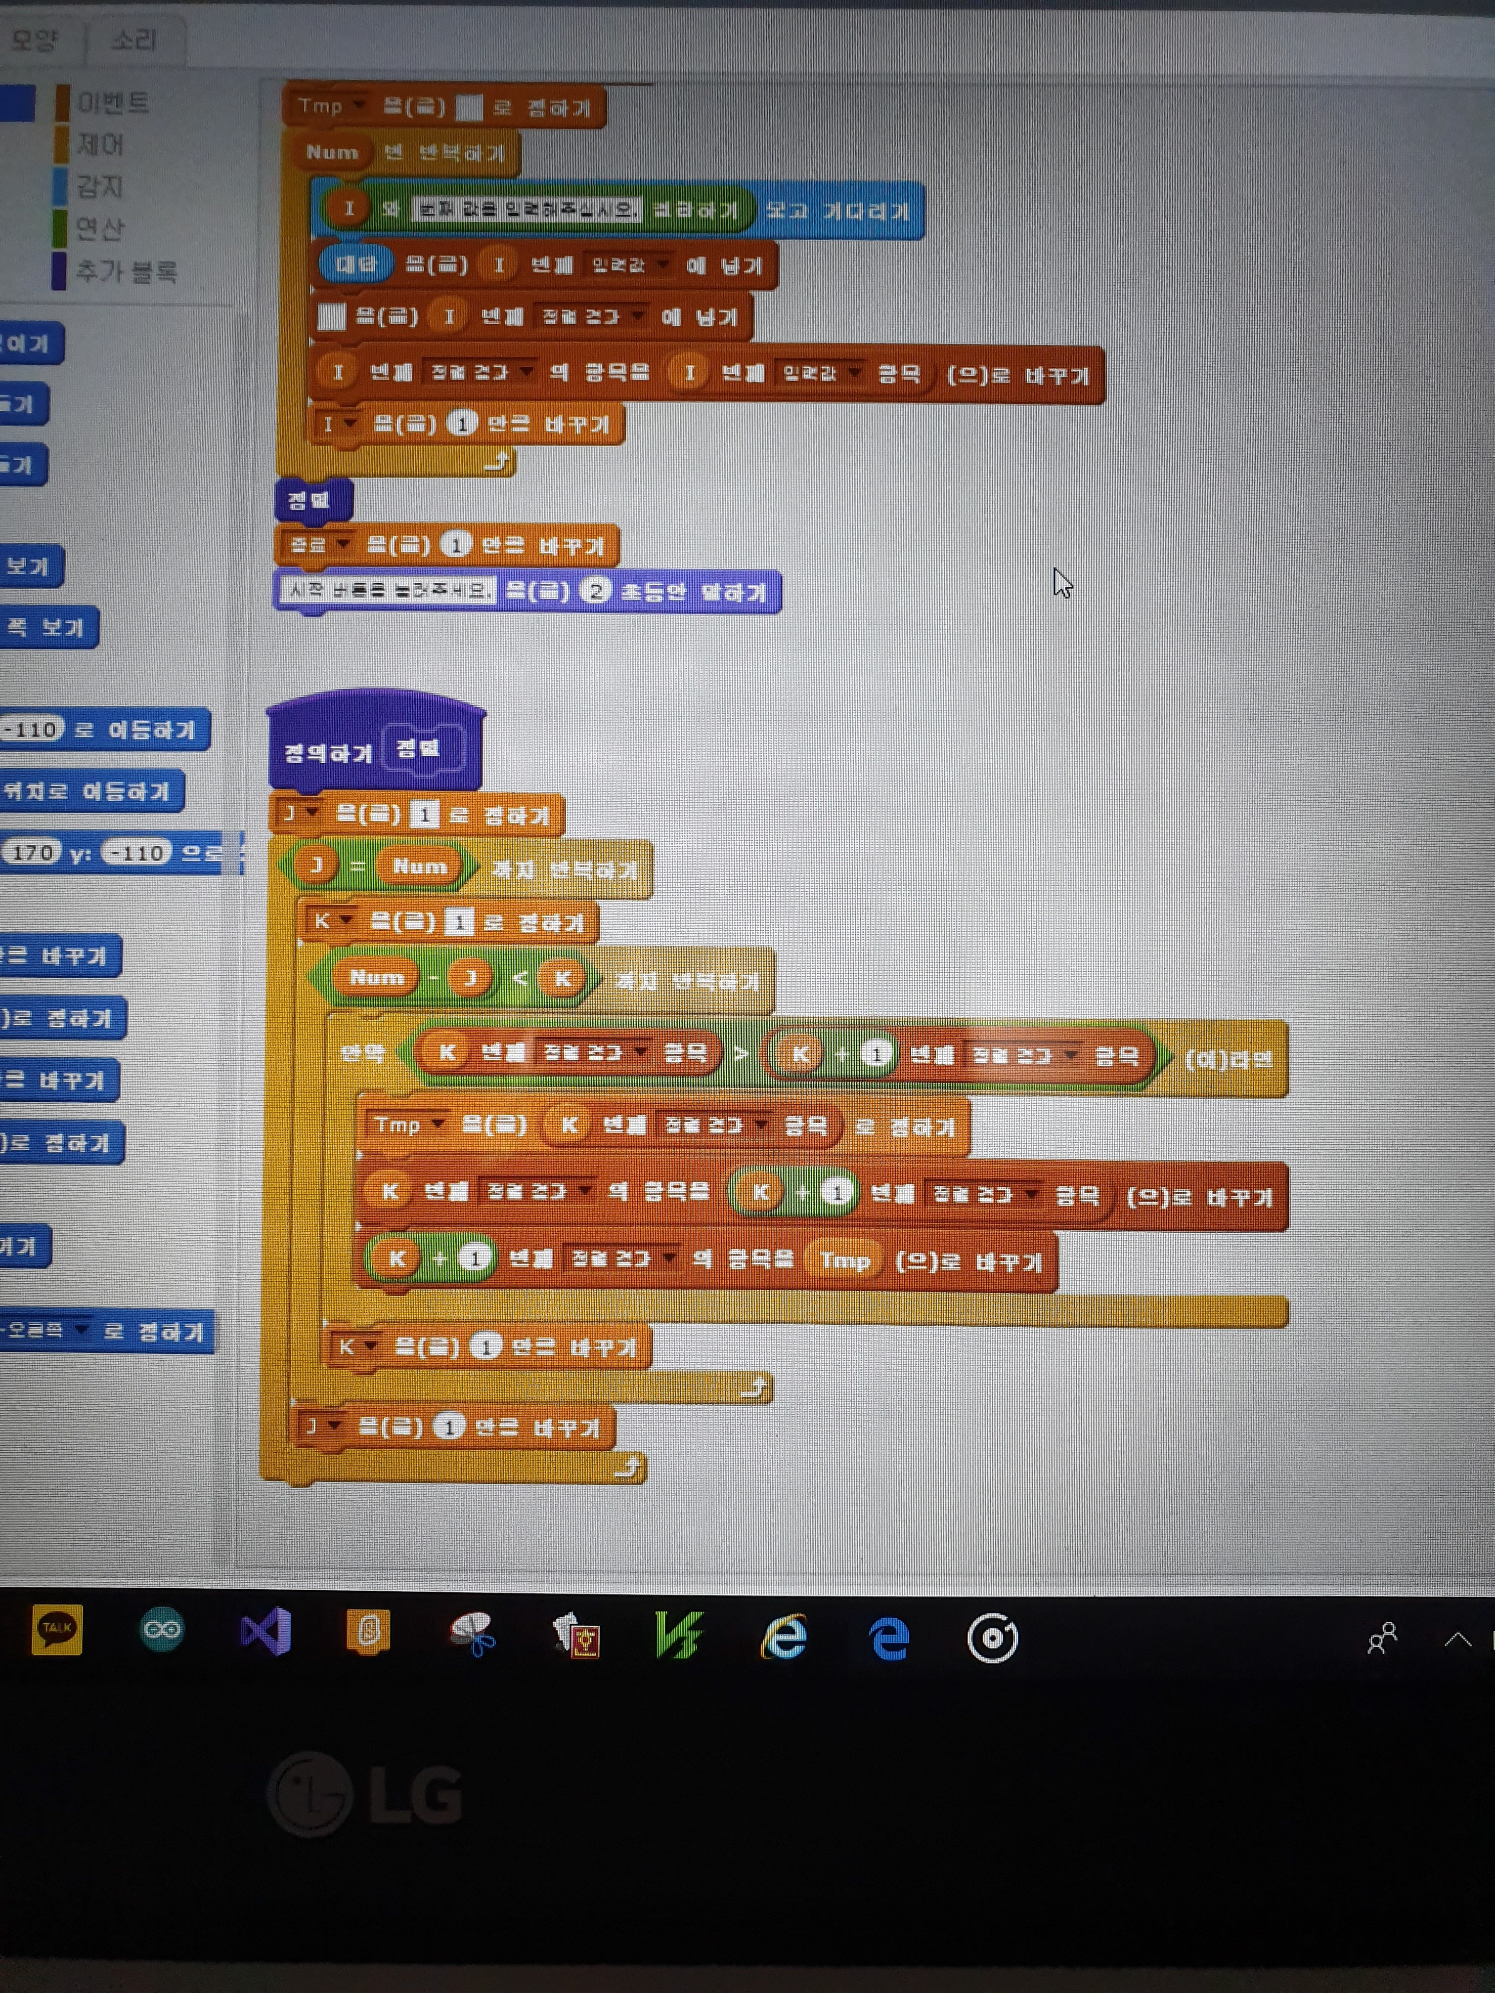
Task: Switch to the 모양 tab
Action: (x=34, y=40)
